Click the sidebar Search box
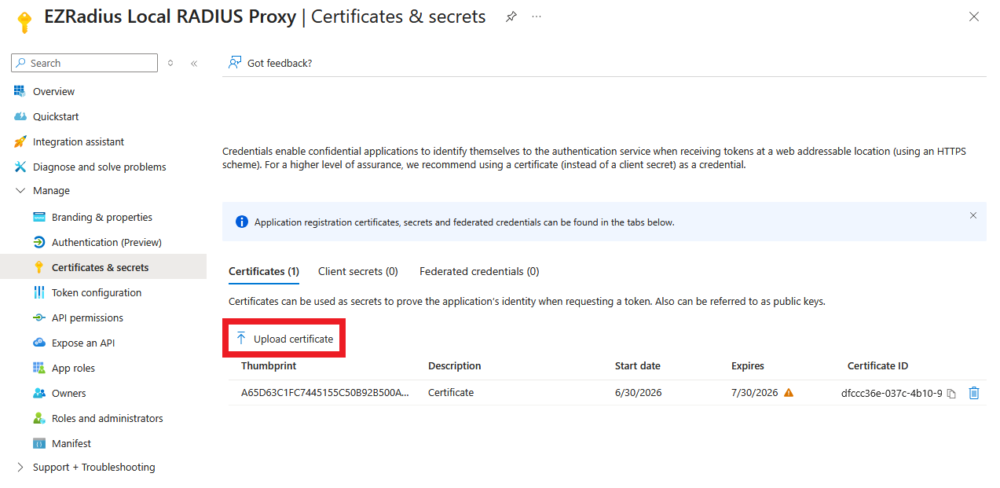This screenshot has height=488, width=1000. click(x=85, y=63)
